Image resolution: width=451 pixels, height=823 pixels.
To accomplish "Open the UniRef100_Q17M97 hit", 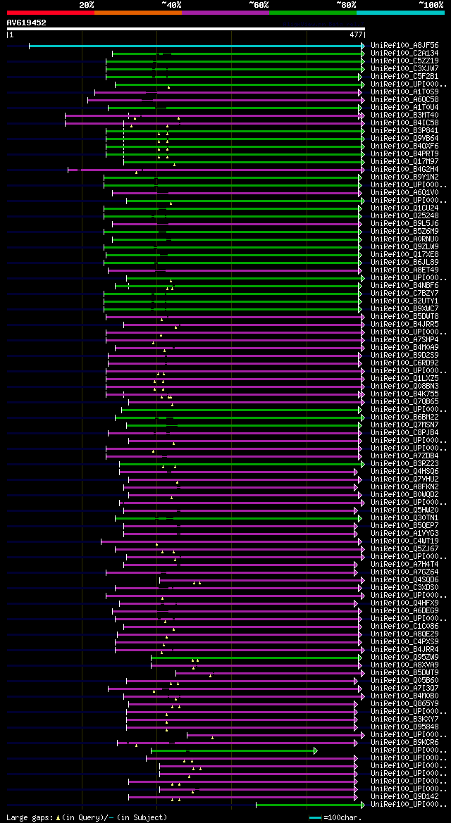I will pos(404,162).
